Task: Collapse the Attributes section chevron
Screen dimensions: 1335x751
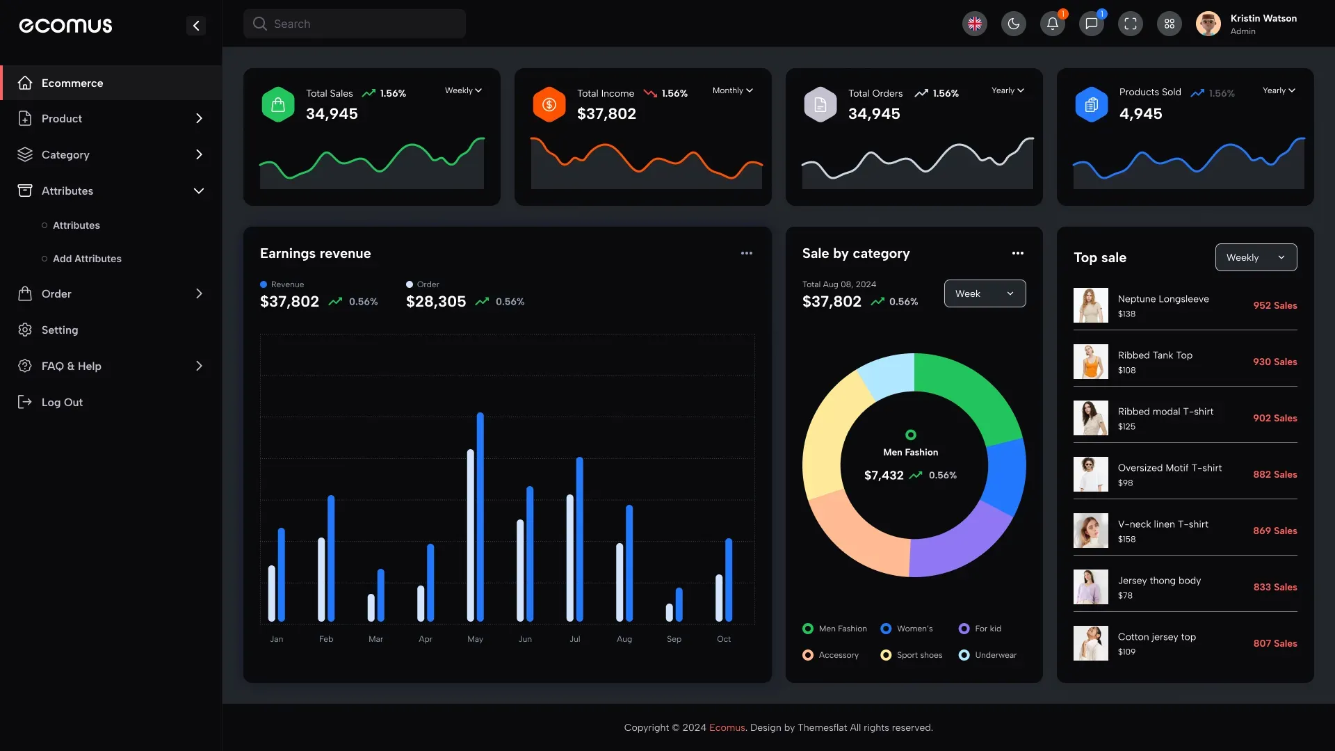Action: (x=198, y=191)
